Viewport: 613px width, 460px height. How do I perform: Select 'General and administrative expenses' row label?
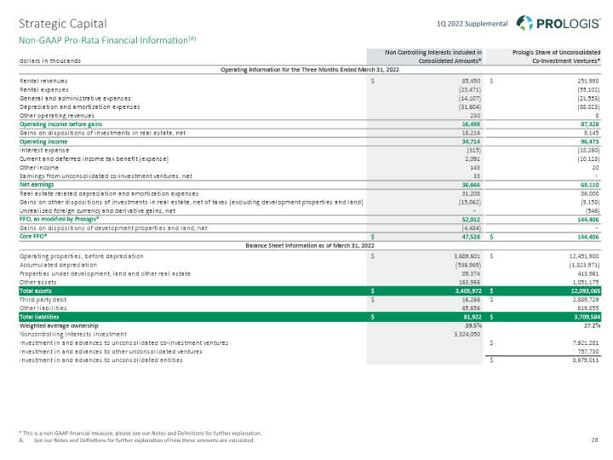(x=75, y=98)
